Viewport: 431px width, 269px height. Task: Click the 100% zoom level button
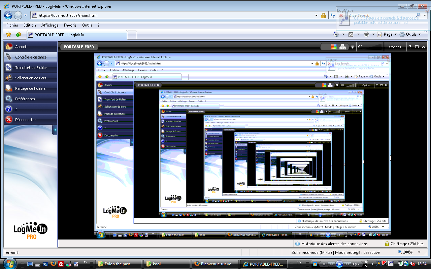tap(405, 252)
